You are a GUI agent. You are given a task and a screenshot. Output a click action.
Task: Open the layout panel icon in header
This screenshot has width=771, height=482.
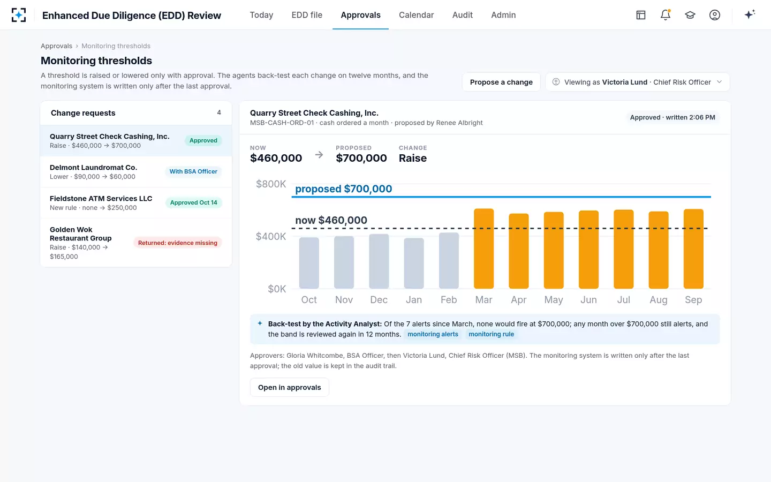pos(641,15)
